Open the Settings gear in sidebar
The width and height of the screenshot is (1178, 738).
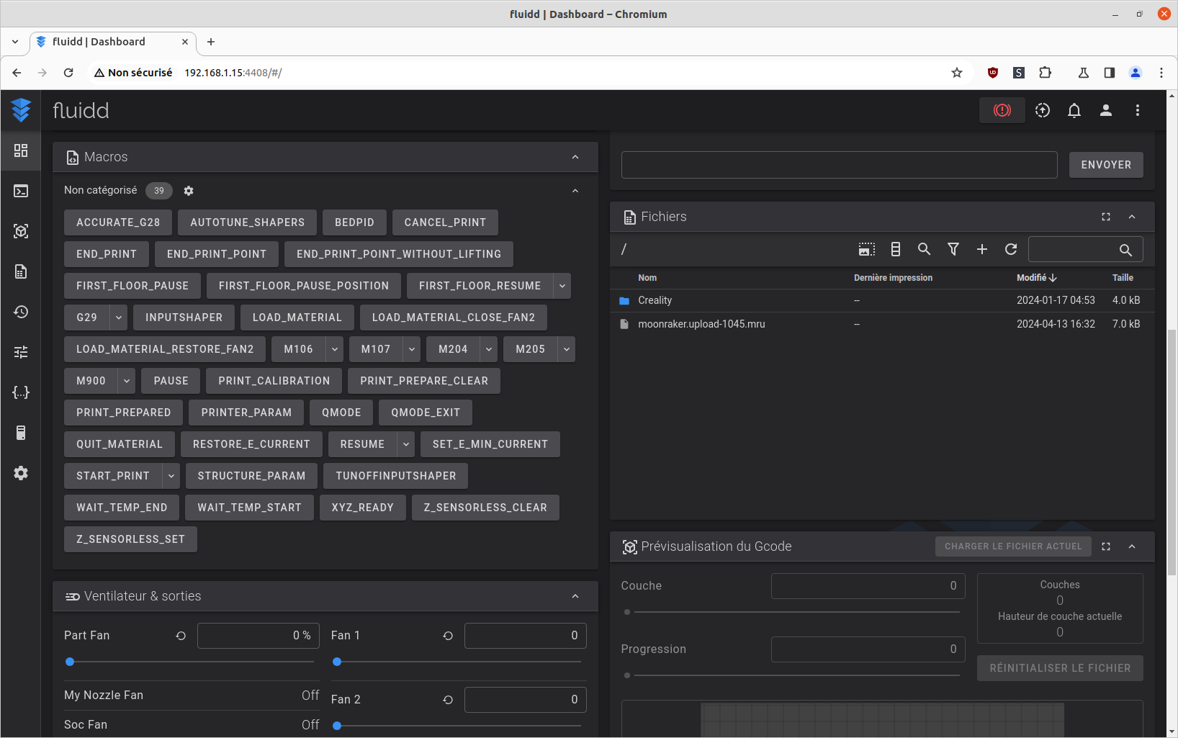tap(21, 473)
